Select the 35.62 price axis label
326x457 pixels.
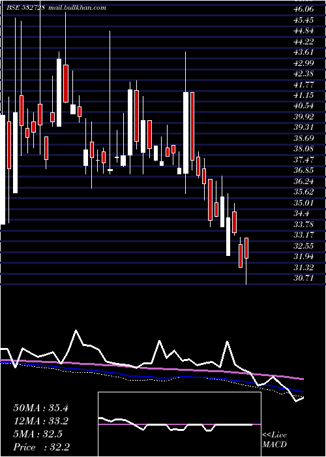pyautogui.click(x=304, y=192)
